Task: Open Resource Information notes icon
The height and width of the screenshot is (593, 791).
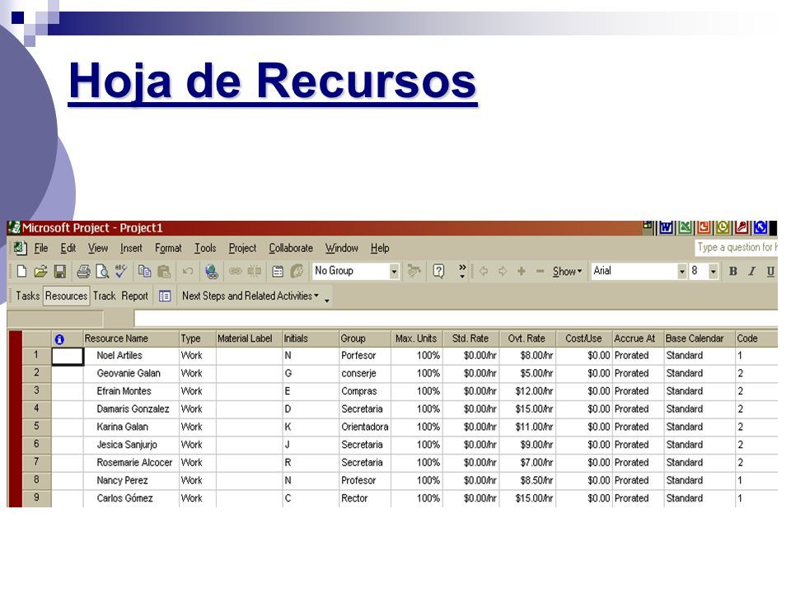Action: click(278, 271)
